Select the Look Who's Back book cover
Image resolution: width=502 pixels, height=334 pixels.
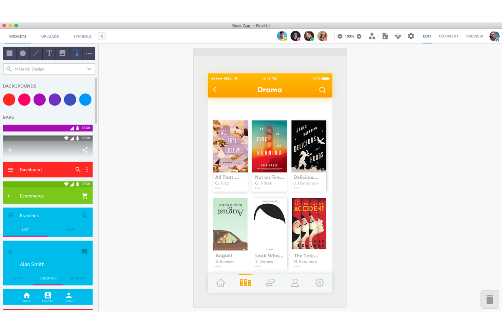[270, 224]
